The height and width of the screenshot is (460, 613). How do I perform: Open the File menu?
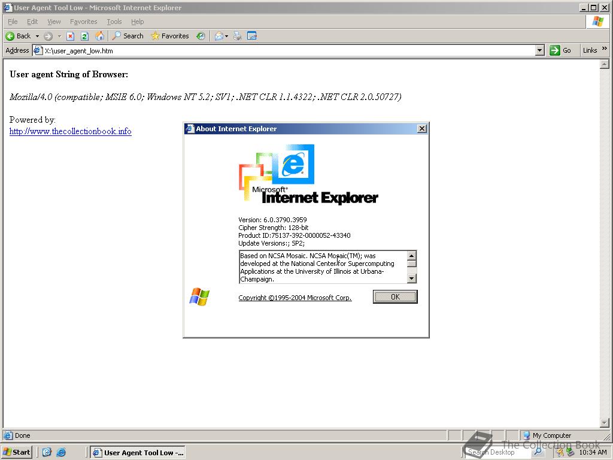[13, 22]
